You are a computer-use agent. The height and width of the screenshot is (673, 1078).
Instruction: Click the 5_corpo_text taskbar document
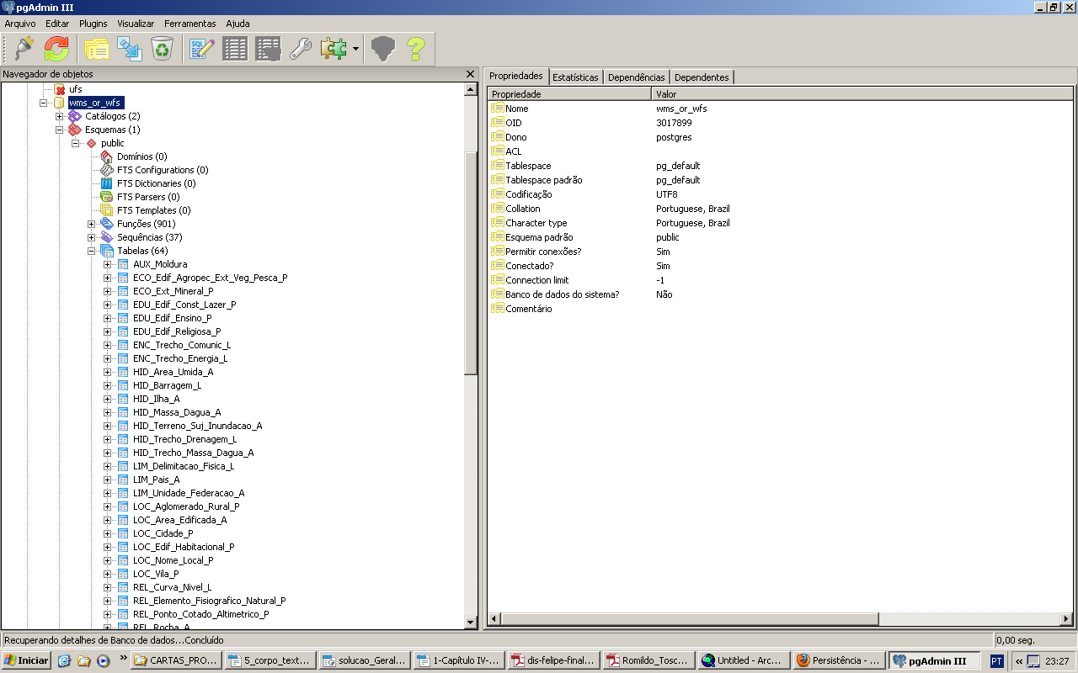pyautogui.click(x=271, y=660)
